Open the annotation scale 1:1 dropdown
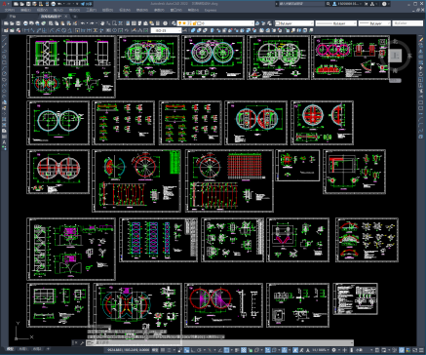 [322, 350]
